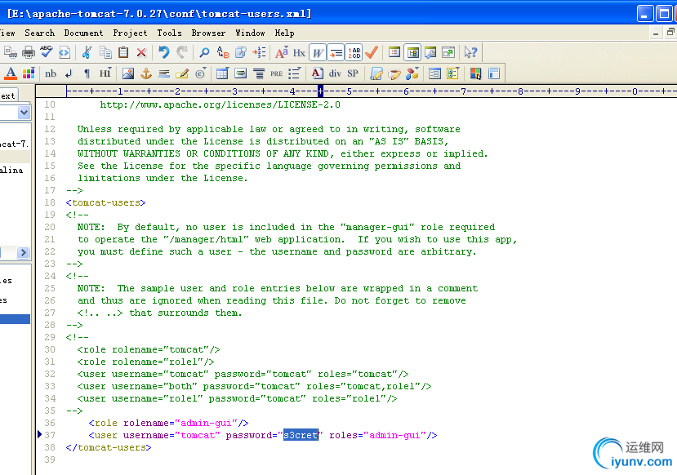This screenshot has height=475, width=677.
Task: Click the HTML page frame layout icon
Action: [x=494, y=73]
